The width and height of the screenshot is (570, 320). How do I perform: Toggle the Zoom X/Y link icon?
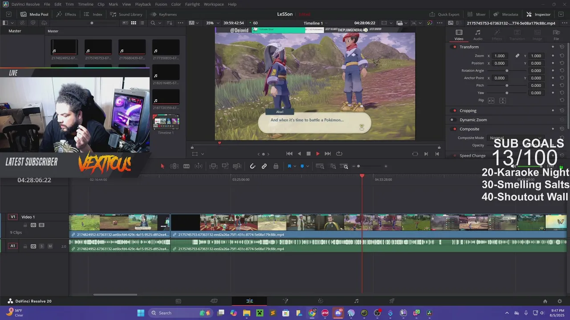click(517, 56)
